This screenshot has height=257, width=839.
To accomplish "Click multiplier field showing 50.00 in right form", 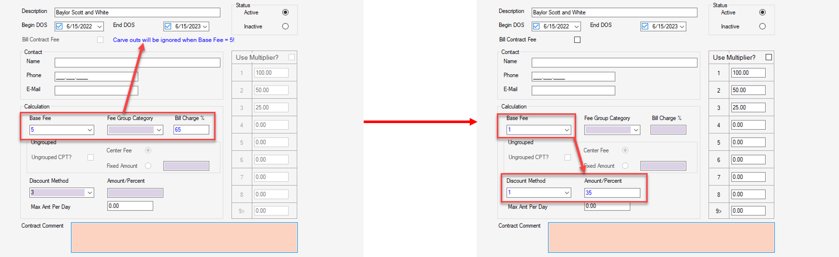I will [748, 90].
